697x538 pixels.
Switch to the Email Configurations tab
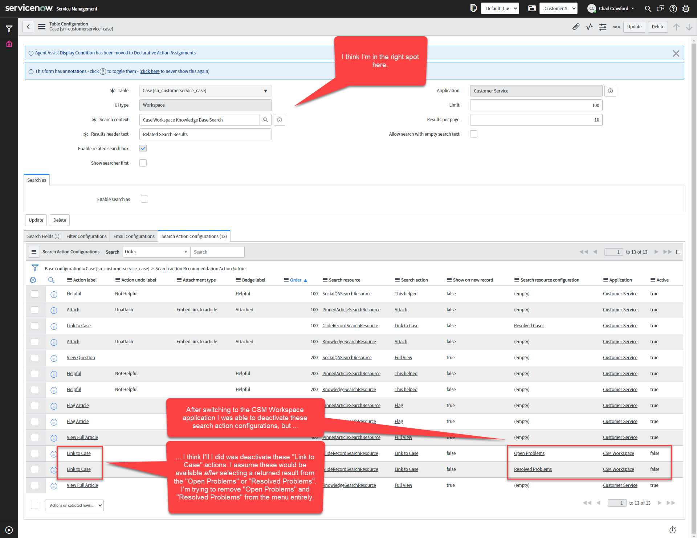pos(134,236)
